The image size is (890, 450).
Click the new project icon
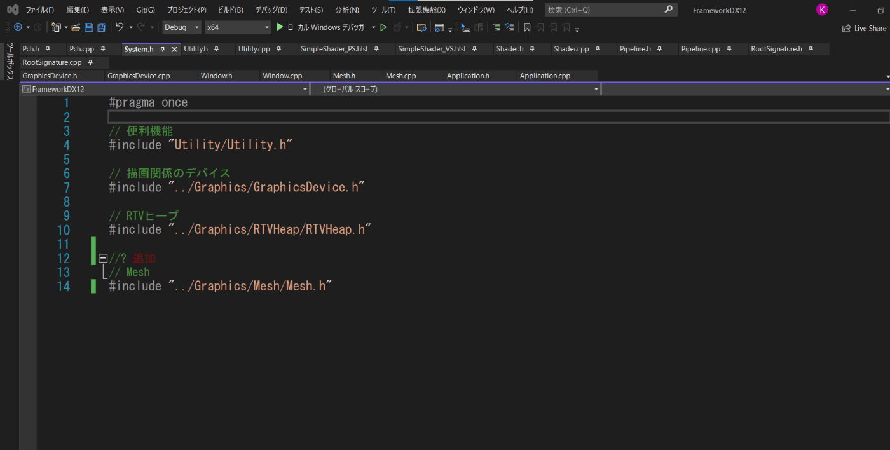[57, 27]
